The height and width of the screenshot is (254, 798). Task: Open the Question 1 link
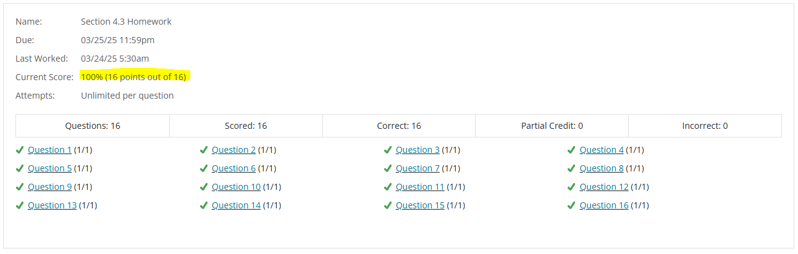pos(49,150)
